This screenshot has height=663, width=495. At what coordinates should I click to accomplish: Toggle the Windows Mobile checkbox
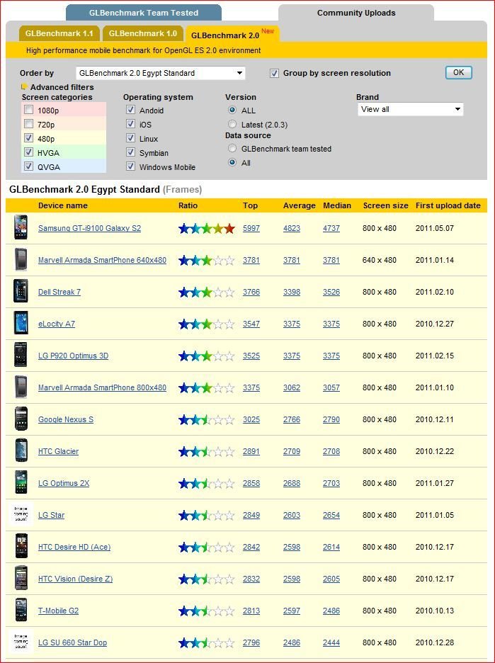[x=130, y=166]
